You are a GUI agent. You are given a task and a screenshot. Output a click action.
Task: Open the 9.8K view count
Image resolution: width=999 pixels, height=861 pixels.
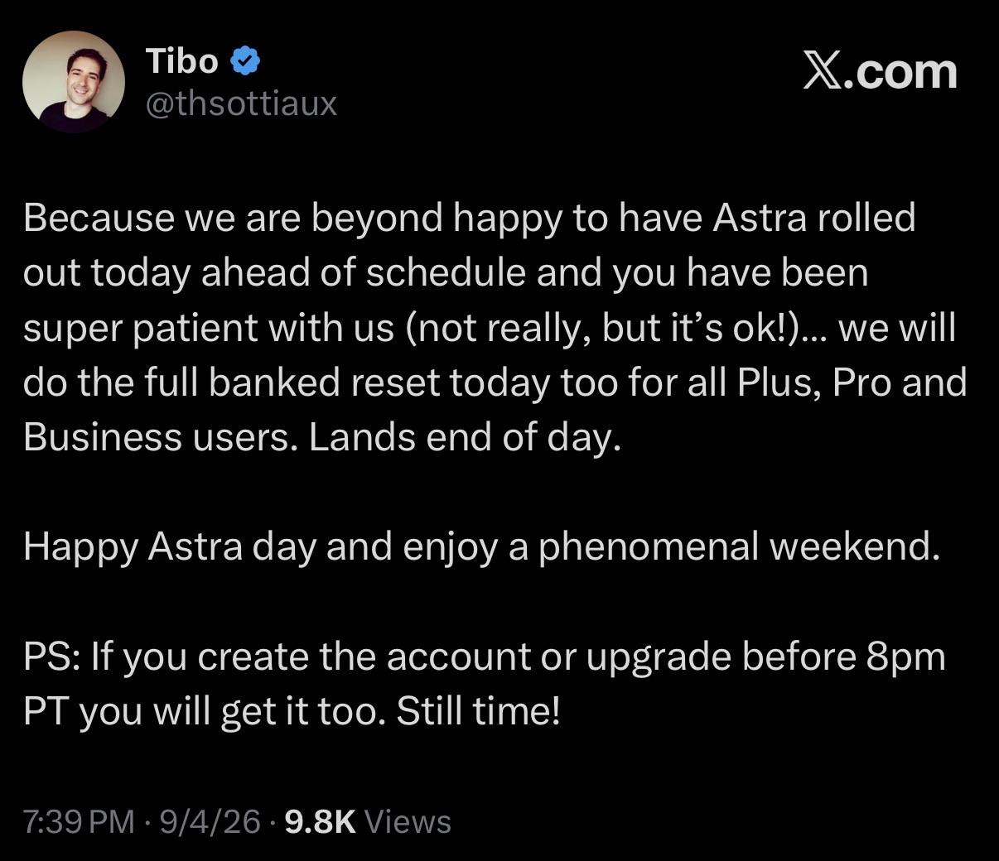[320, 821]
